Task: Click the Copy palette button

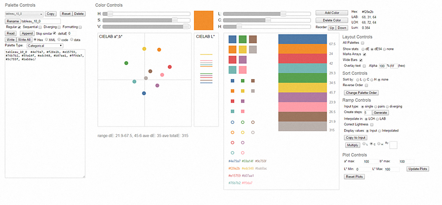Action: click(x=51, y=14)
